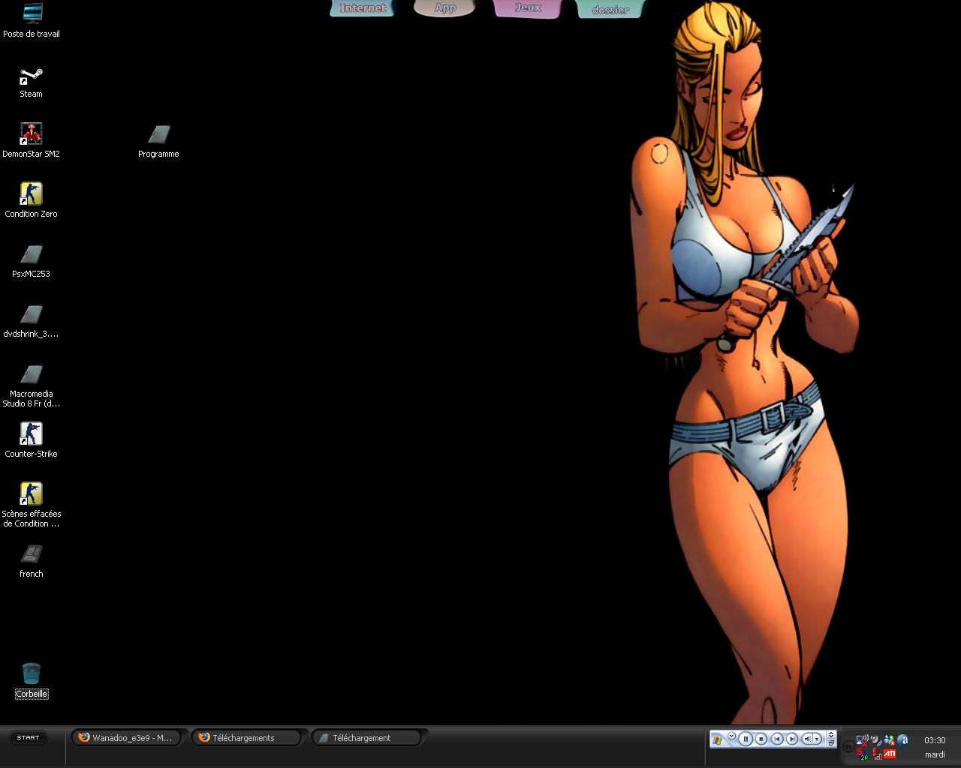The width and height of the screenshot is (961, 768).
Task: Open the Internet dock tab
Action: (x=363, y=8)
